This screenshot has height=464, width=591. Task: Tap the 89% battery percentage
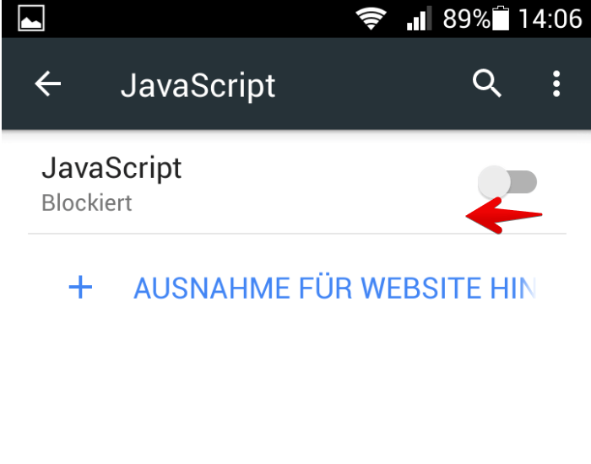pos(466,19)
